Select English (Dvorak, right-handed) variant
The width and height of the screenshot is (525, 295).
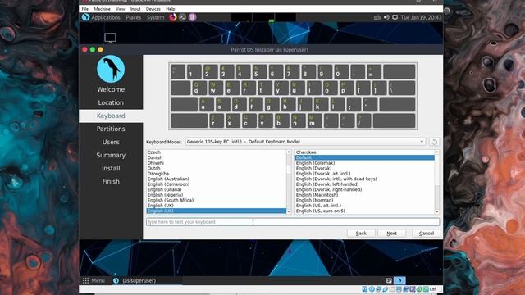coord(364,189)
